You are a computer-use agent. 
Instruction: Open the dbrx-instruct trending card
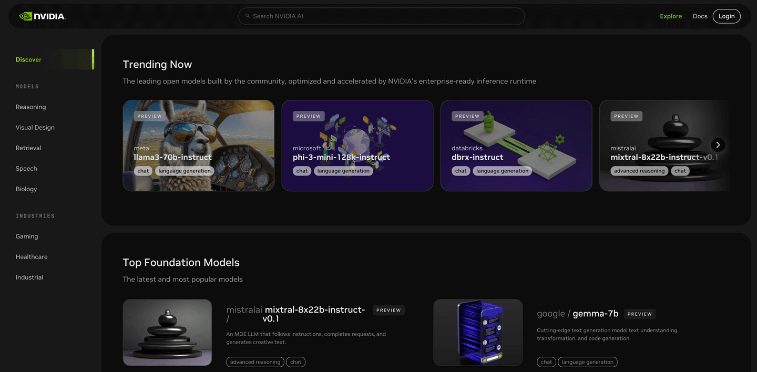pyautogui.click(x=516, y=146)
